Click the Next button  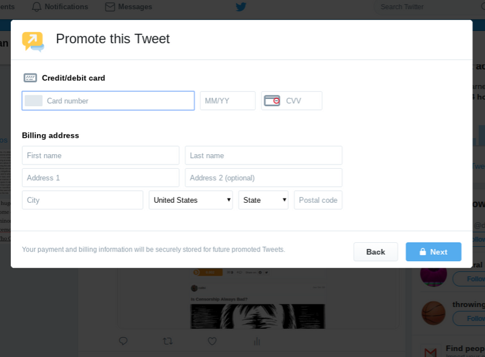(433, 251)
